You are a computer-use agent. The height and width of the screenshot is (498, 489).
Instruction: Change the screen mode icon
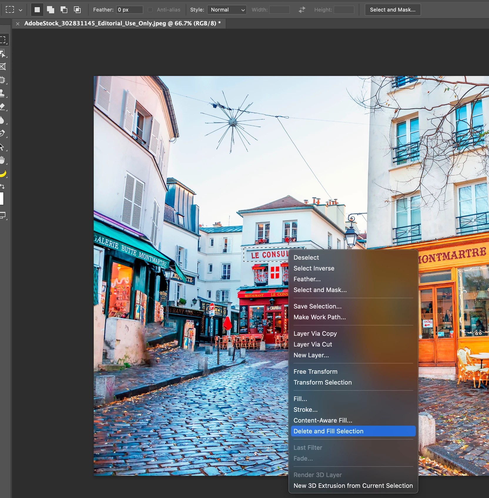pos(3,215)
